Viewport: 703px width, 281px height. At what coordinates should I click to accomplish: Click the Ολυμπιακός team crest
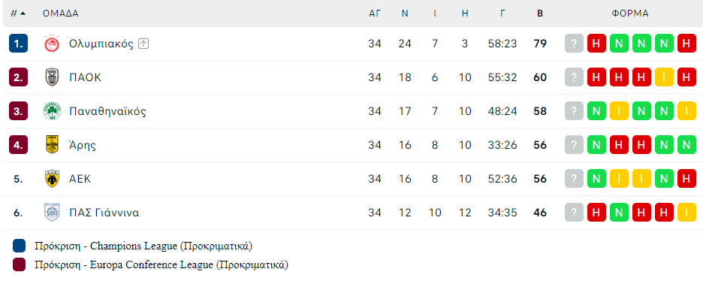pos(52,44)
